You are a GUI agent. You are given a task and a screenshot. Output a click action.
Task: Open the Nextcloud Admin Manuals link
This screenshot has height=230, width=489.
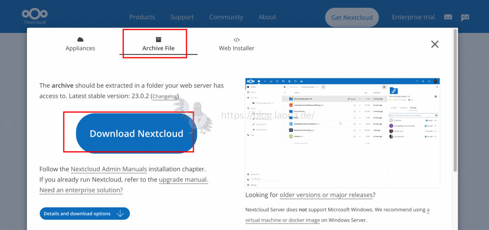tap(109, 169)
